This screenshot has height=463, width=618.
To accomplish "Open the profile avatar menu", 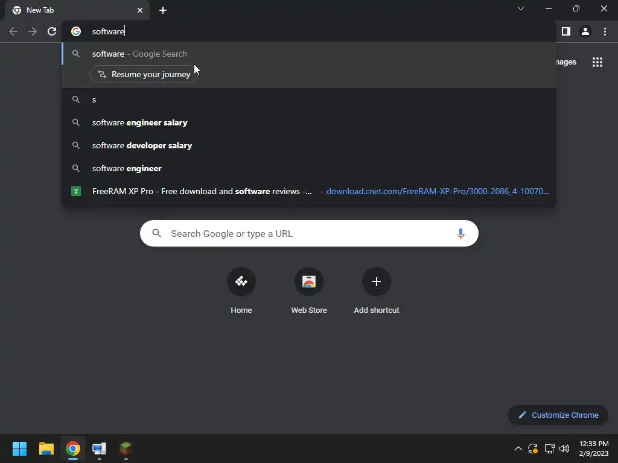I will coord(585,31).
